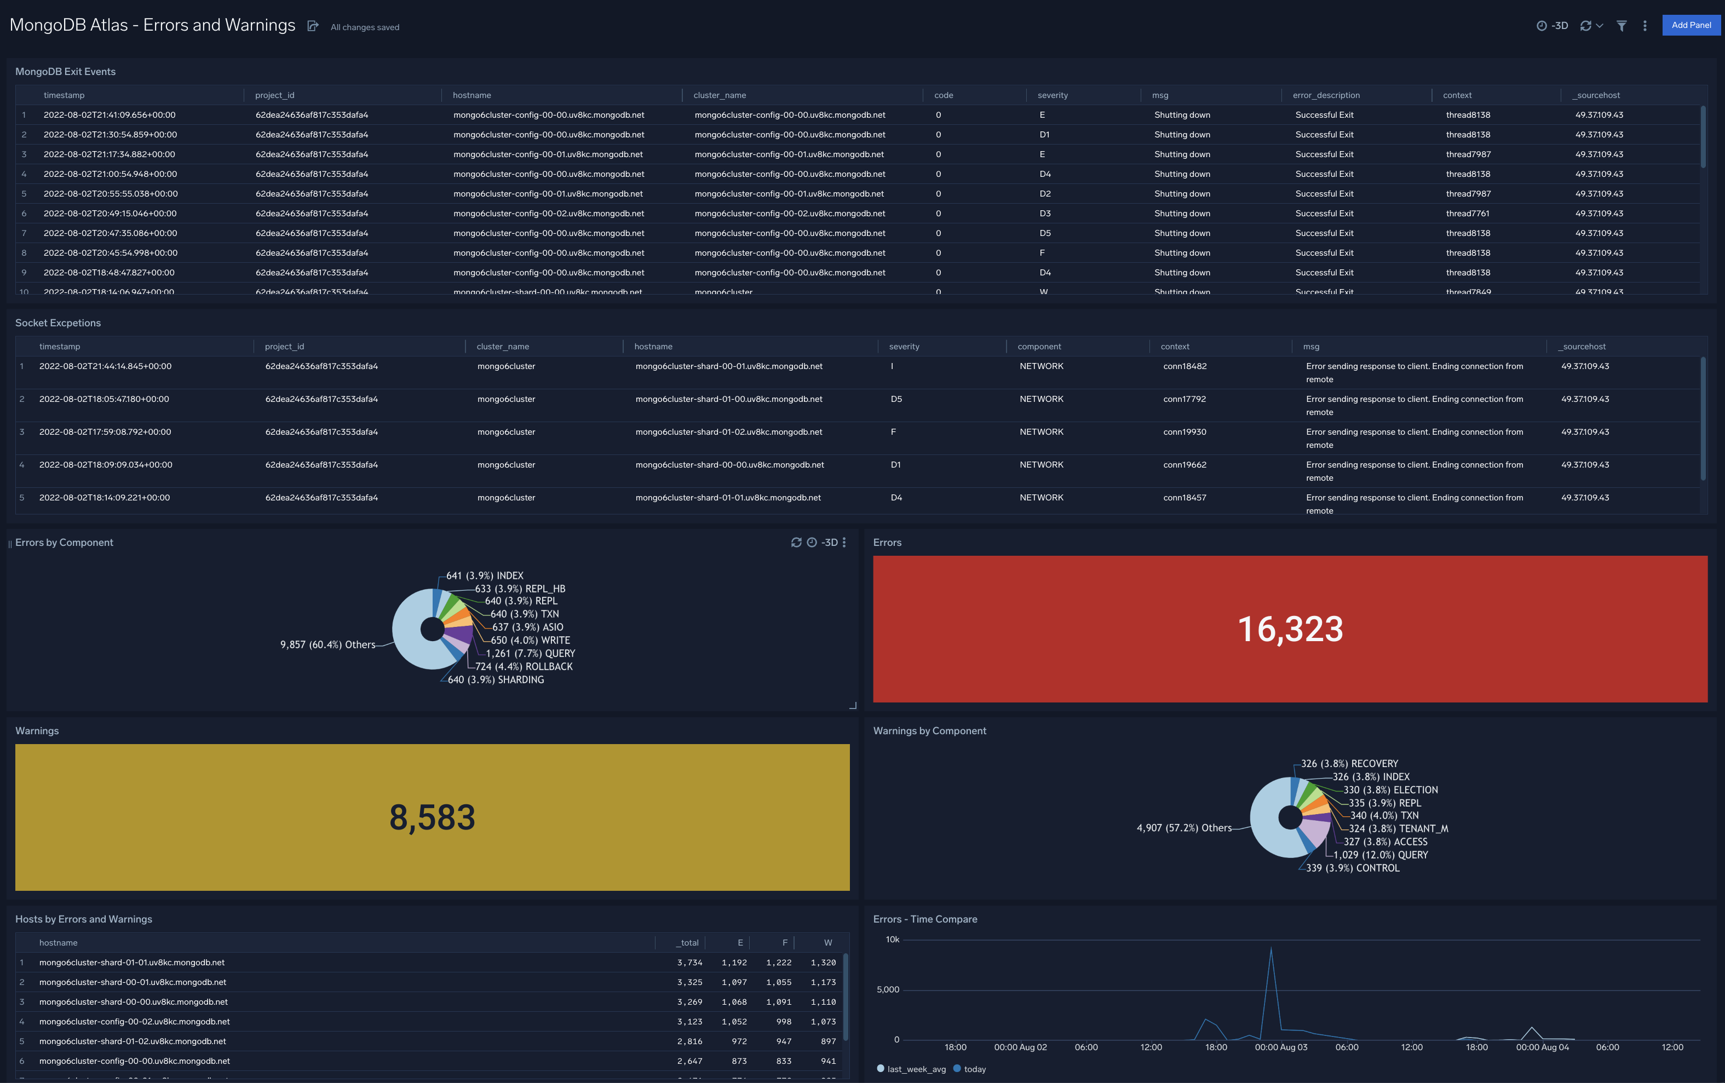The width and height of the screenshot is (1725, 1083).
Task: Open the dashboard three-dot options menu
Action: coord(1645,26)
